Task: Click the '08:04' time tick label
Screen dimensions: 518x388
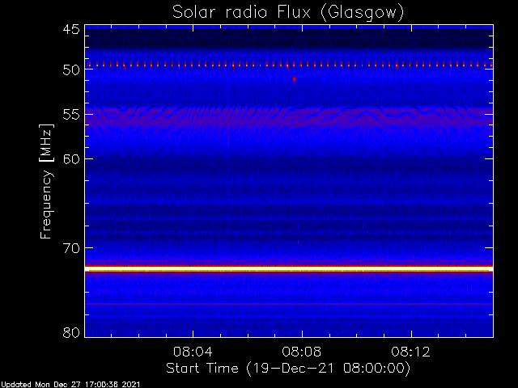Action: [193, 352]
